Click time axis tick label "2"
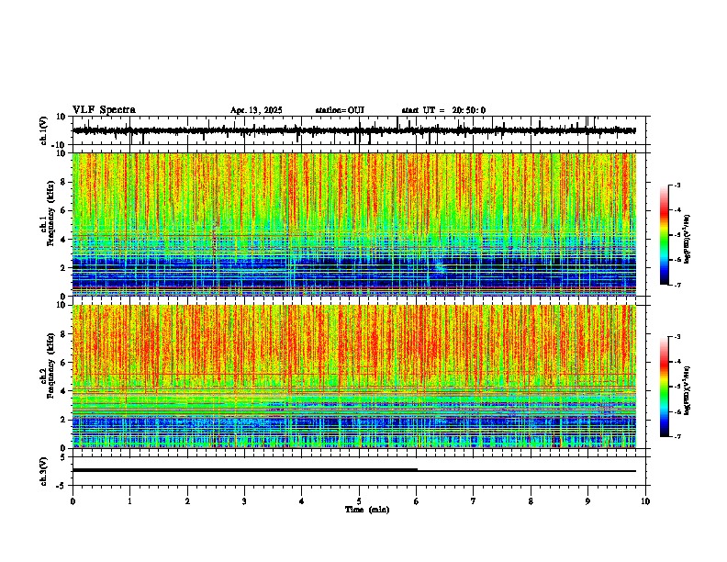Screen dimensions: 727x562 click(x=187, y=501)
